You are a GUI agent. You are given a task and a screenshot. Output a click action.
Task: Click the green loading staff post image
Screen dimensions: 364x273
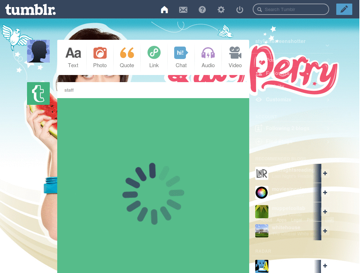(153, 186)
